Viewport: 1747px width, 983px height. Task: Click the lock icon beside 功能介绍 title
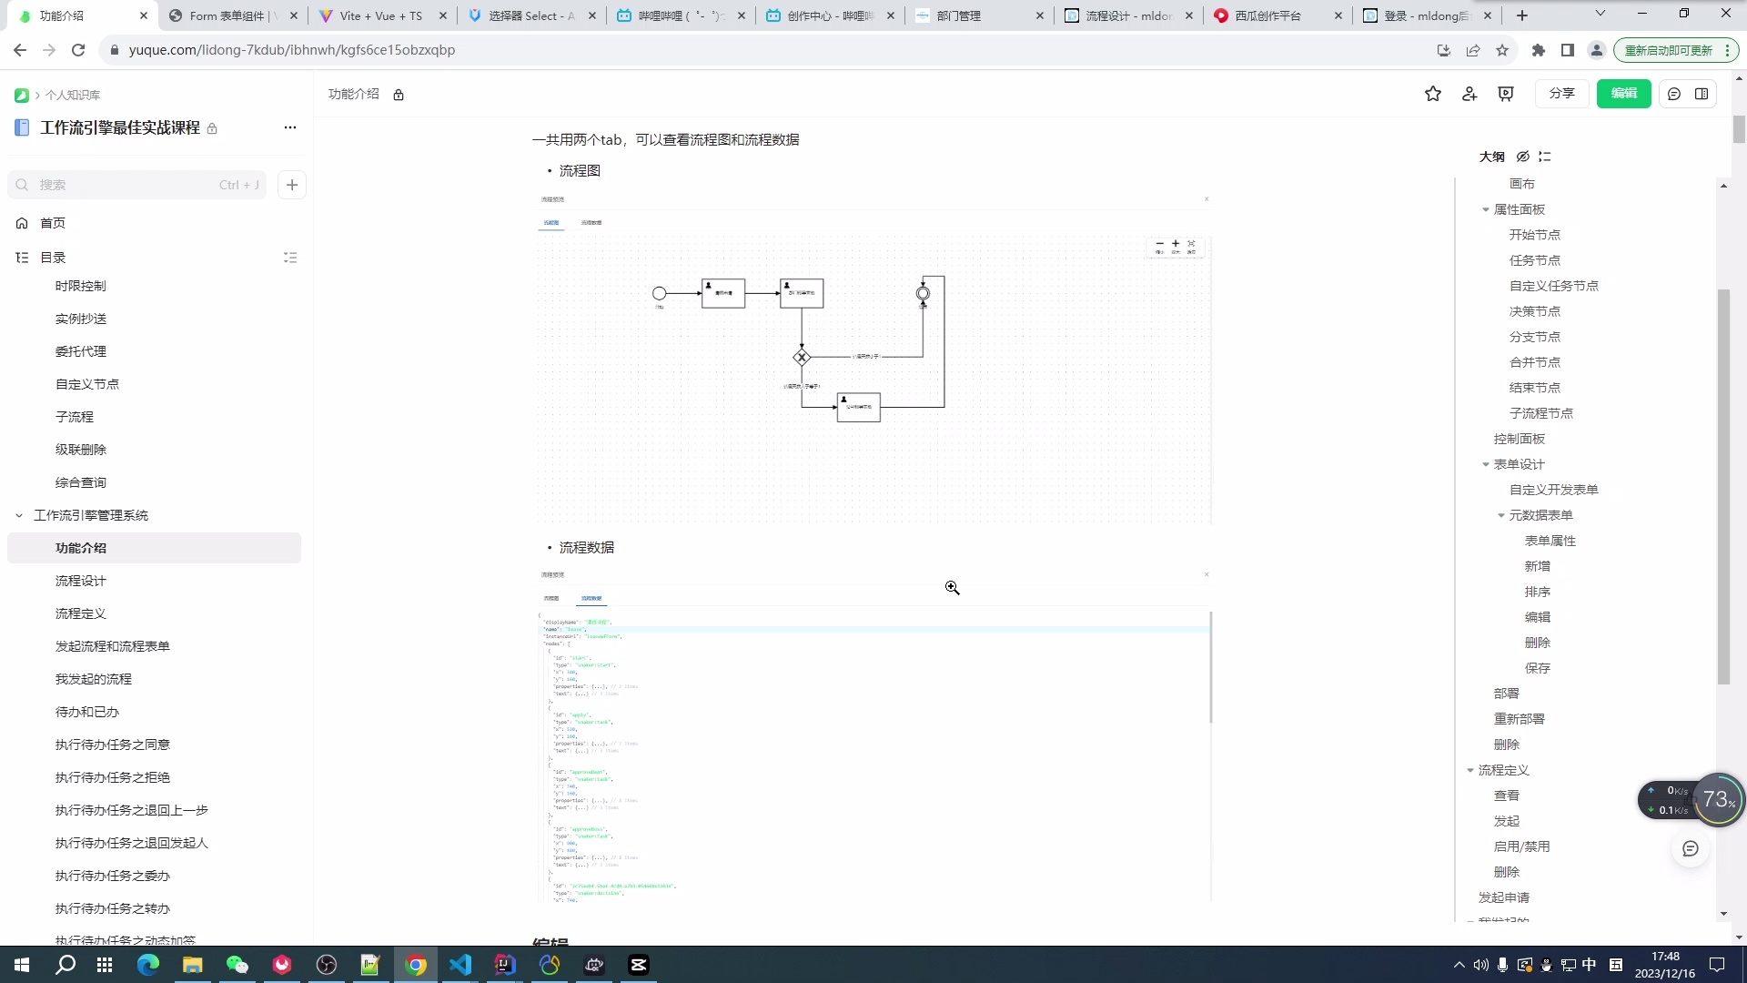(x=399, y=95)
